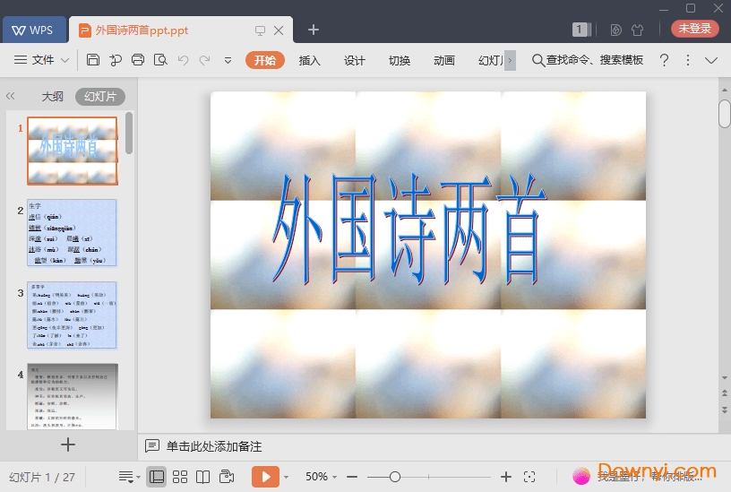Collapse the slide panel with double chevron
This screenshot has width=731, height=492.
(10, 96)
